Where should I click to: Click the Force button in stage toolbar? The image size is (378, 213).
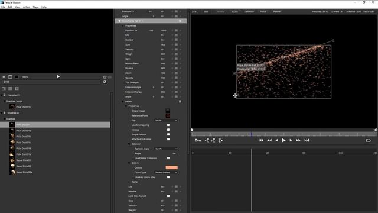(x=263, y=12)
